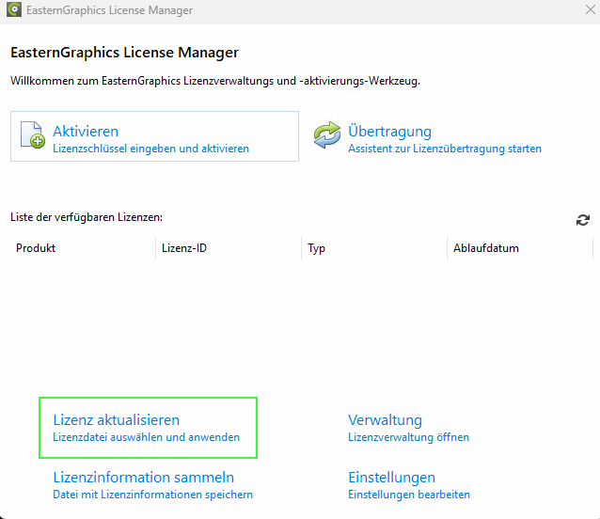The height and width of the screenshot is (519, 600).
Task: Open Lizenz aktualisieren
Action: click(x=116, y=420)
